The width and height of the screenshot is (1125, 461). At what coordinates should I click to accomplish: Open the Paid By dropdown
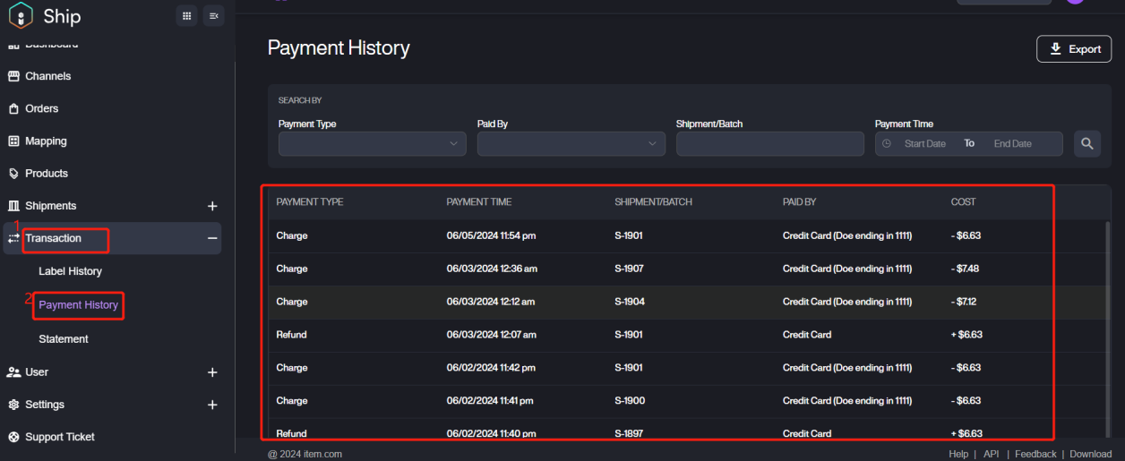(571, 143)
